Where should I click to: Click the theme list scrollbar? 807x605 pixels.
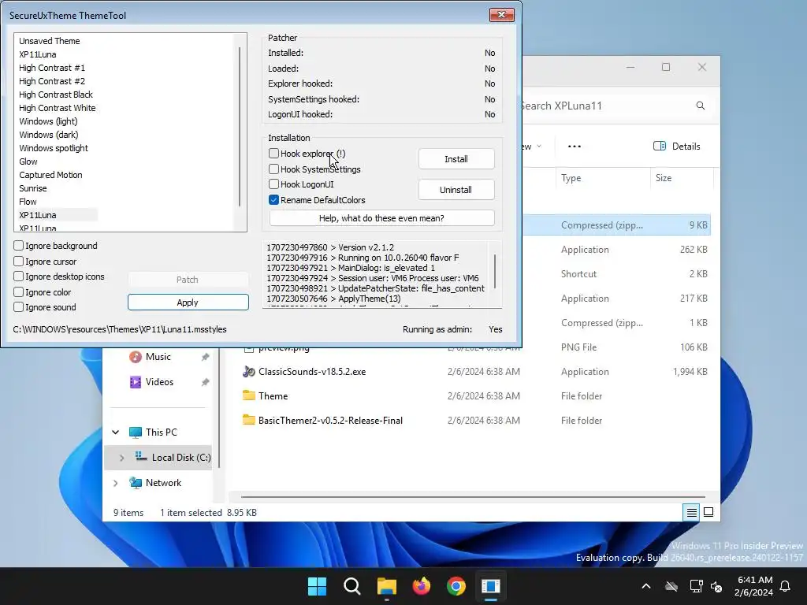(240, 127)
